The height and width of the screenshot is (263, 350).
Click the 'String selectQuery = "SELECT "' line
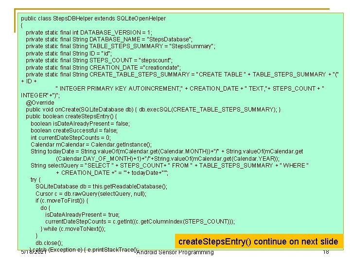click(170, 166)
